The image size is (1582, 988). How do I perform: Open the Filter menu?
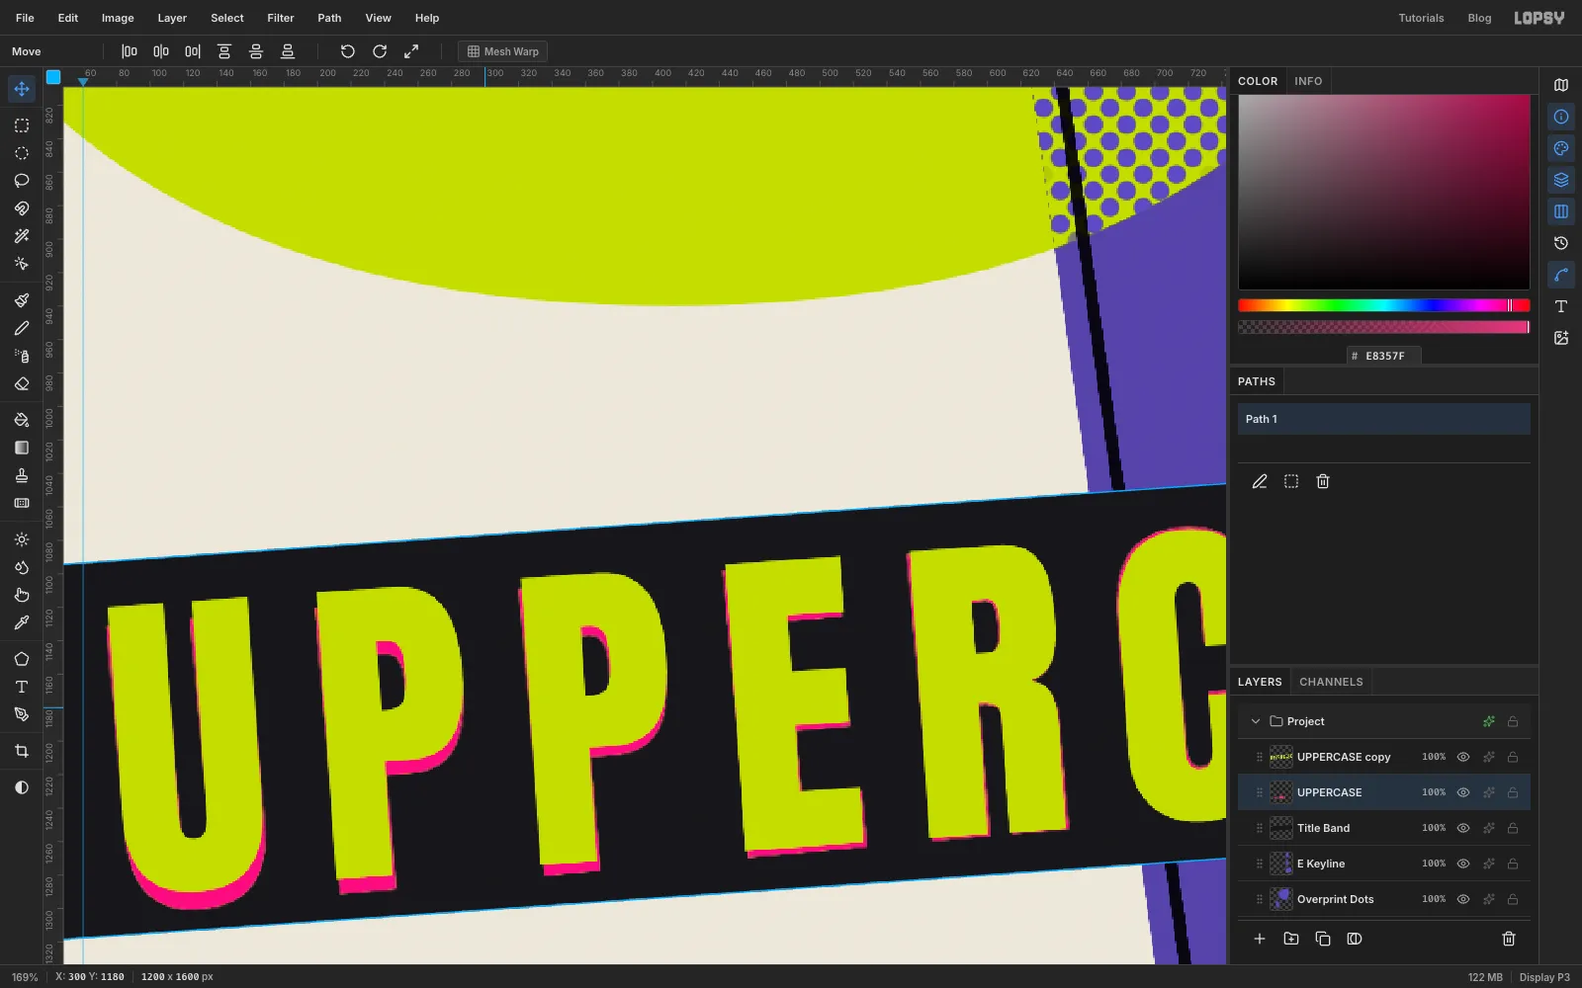[x=281, y=18]
